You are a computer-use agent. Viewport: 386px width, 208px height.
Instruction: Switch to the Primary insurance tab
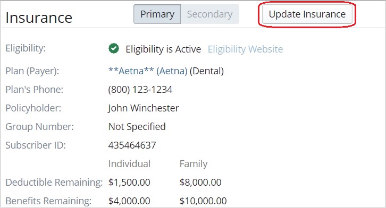(x=157, y=14)
